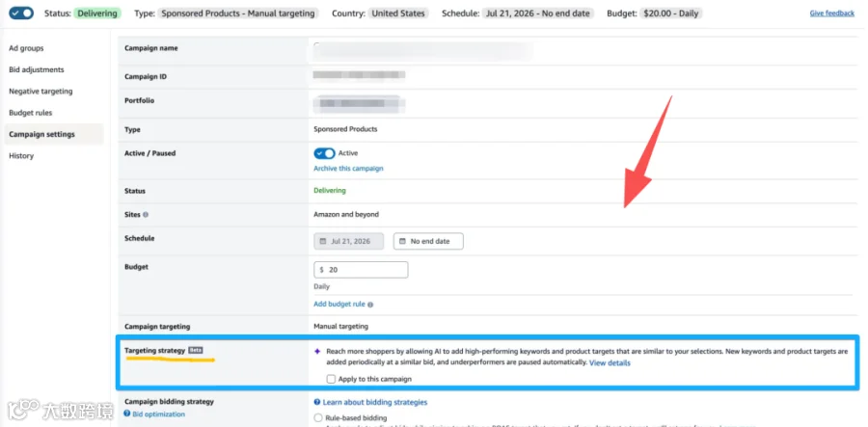Click Sponsored Products - Manual targeting type badge

pyautogui.click(x=238, y=13)
